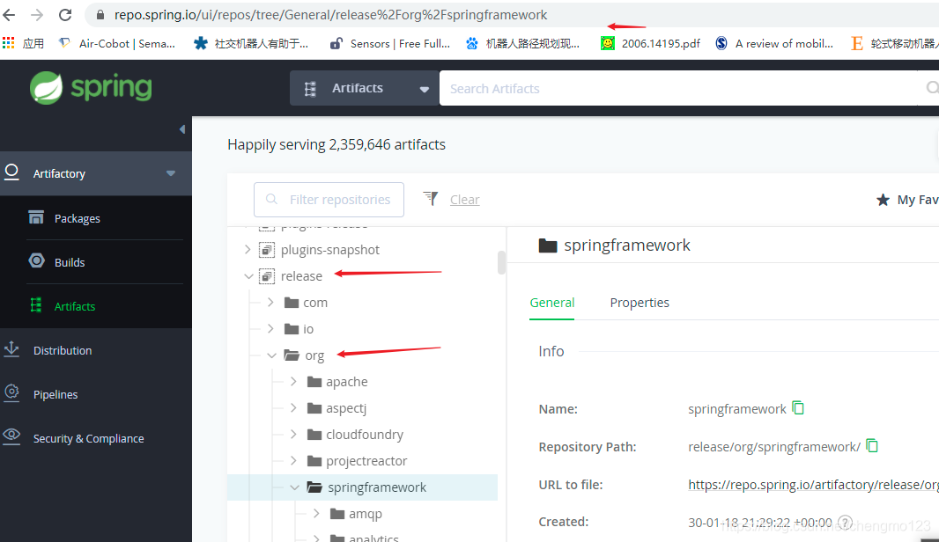The height and width of the screenshot is (542, 939).
Task: Open Distribution in the sidebar
Action: (63, 350)
